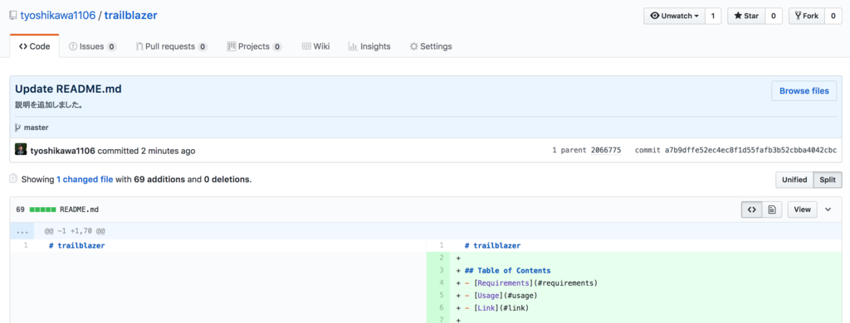Open the Unwatch dropdown button
The image size is (850, 323).
674,16
